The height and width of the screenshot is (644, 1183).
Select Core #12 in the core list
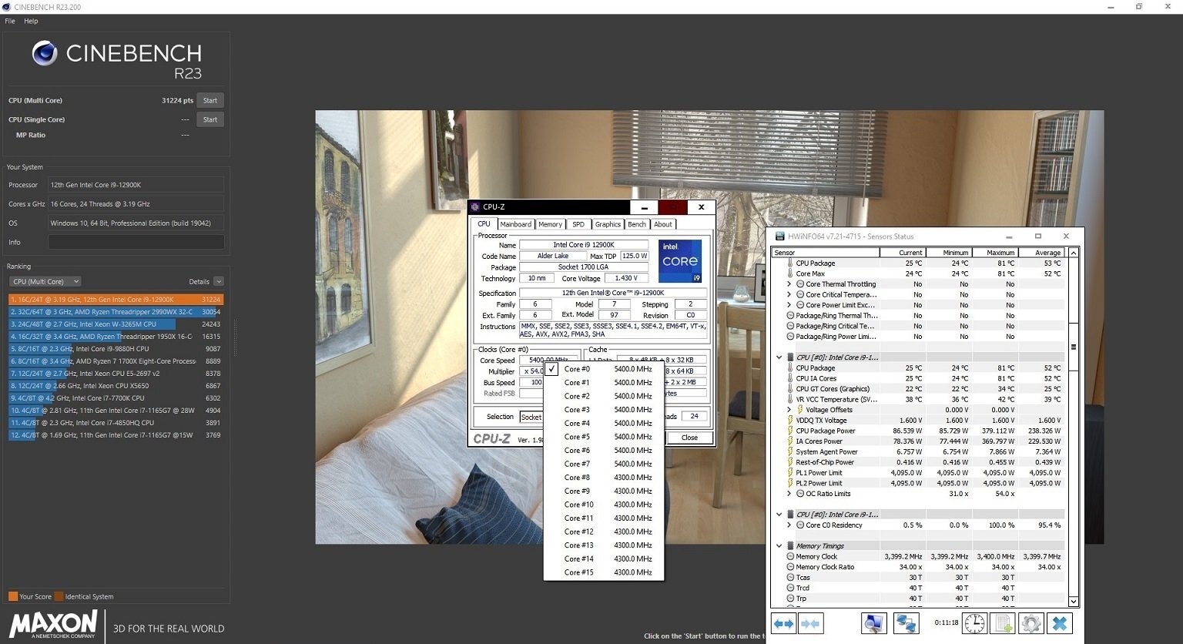point(604,532)
